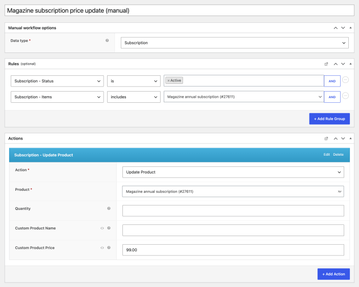
Task: Click help icon beside Data type
Action: coord(107,40)
